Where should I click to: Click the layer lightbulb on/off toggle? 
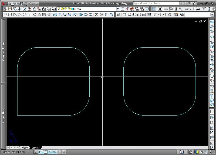click(59, 9)
